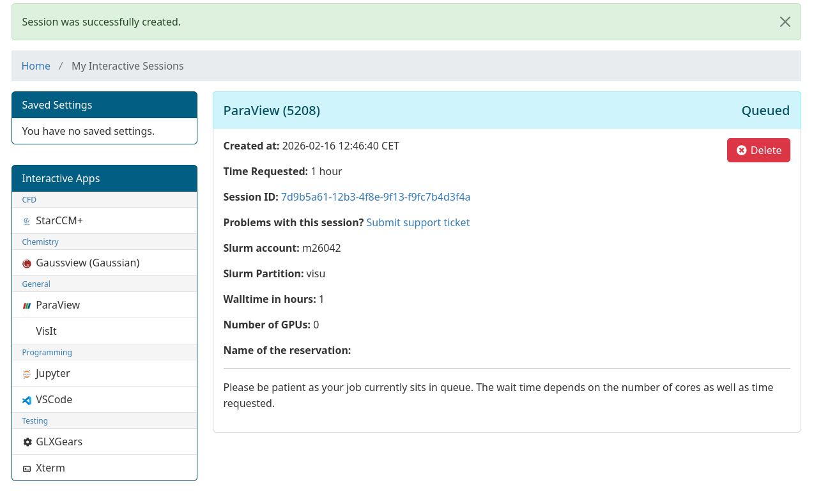The image size is (837, 499).
Task: Select StarCCM+ in the CFD section
Action: point(59,220)
